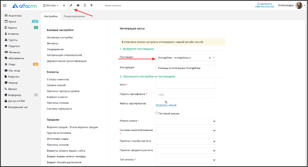Open Источники лидов settings link

coord(58,139)
